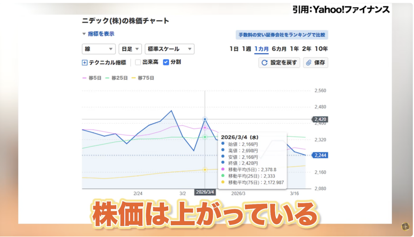
Task: Click the pink 移5日 color marker
Action: [85, 77]
